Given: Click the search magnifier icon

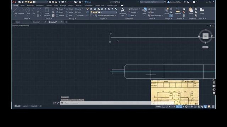Looking at the screenshot, I should click(165, 2).
